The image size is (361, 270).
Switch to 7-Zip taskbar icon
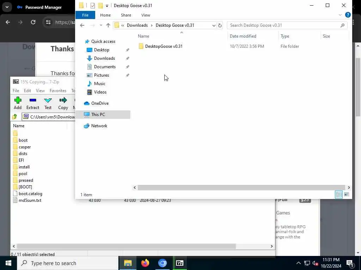[179, 263]
